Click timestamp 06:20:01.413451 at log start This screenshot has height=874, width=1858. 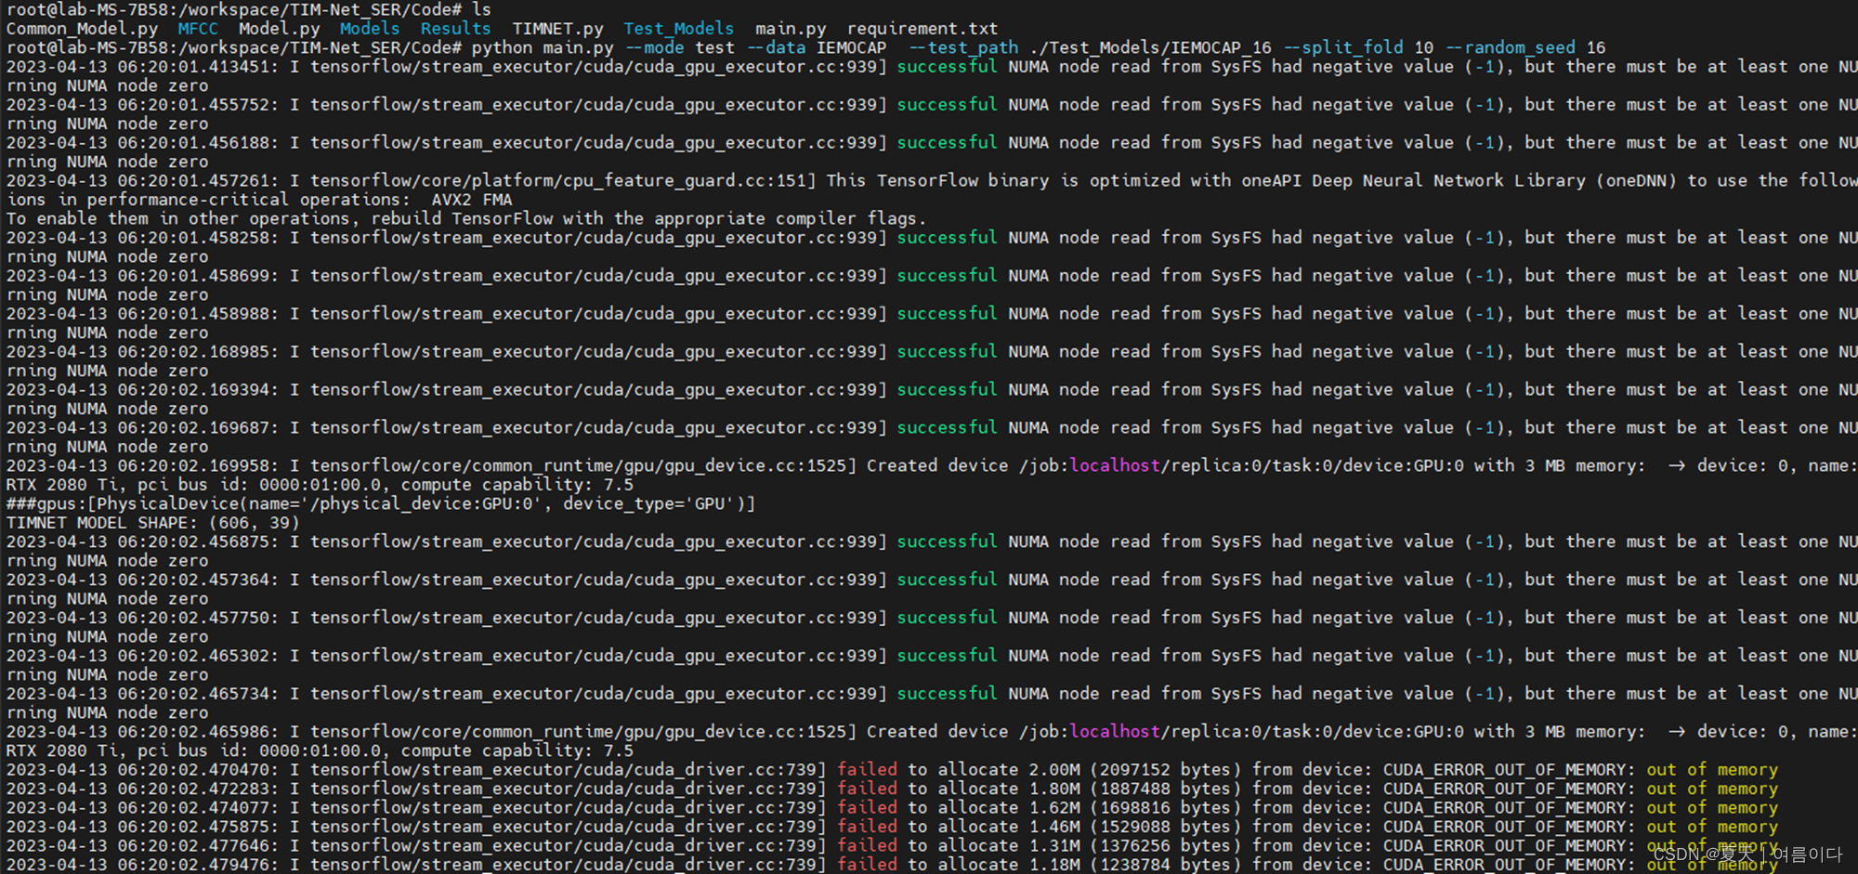(x=140, y=67)
